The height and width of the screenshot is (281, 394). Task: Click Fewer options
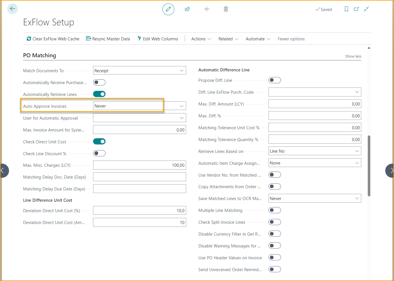pos(291,39)
